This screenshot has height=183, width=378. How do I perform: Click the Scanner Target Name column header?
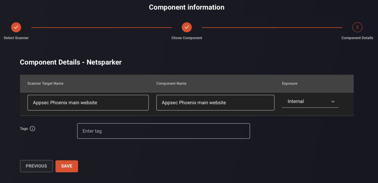coord(45,83)
